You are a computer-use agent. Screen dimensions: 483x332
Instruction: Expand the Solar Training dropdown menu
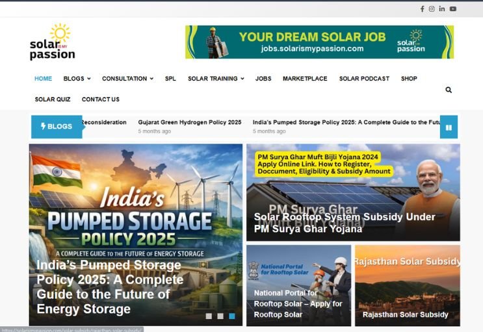click(x=216, y=79)
